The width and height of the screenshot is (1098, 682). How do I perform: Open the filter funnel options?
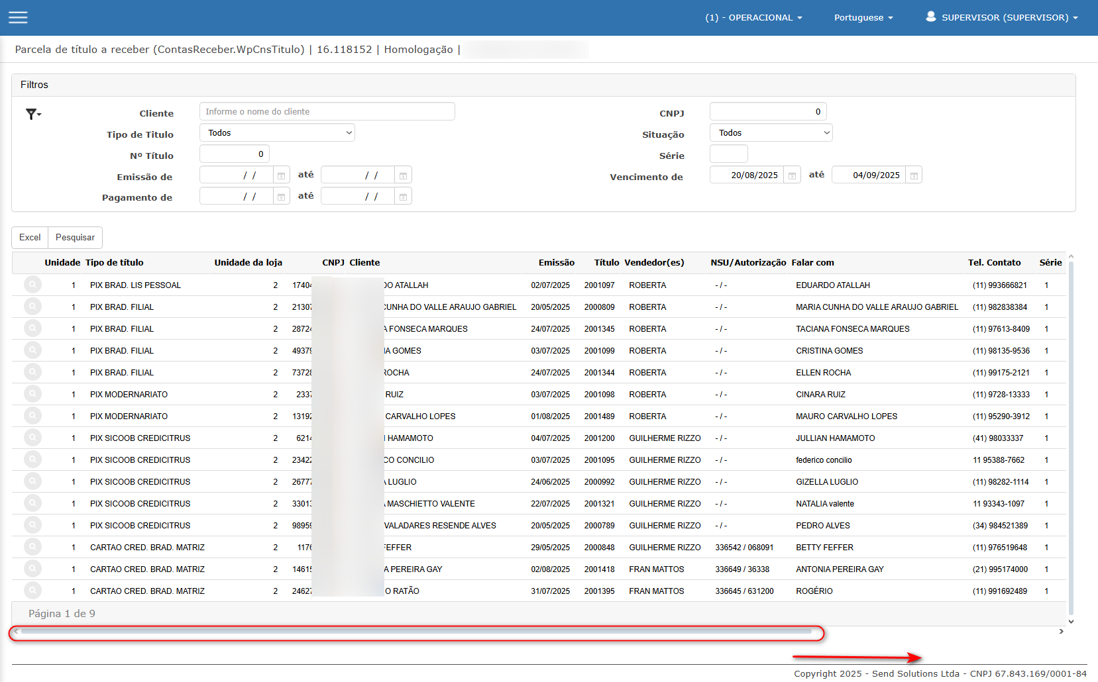(x=33, y=114)
